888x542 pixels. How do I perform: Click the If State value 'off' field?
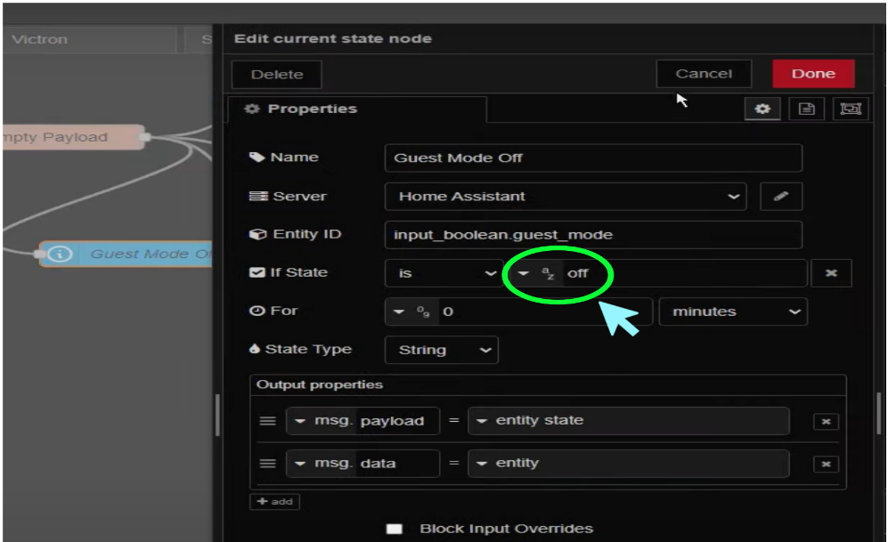pyautogui.click(x=684, y=273)
